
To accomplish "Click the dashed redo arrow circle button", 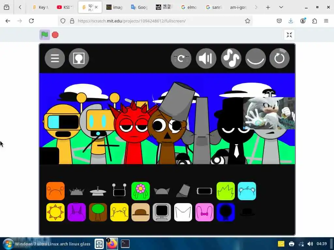I will [181, 59].
